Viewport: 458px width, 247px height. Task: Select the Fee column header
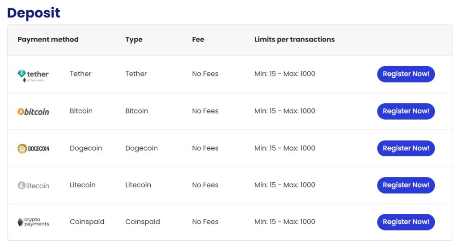[198, 39]
